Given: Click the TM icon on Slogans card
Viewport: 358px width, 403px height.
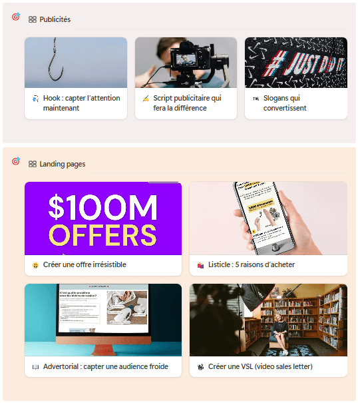Looking at the screenshot, I should pyautogui.click(x=256, y=99).
